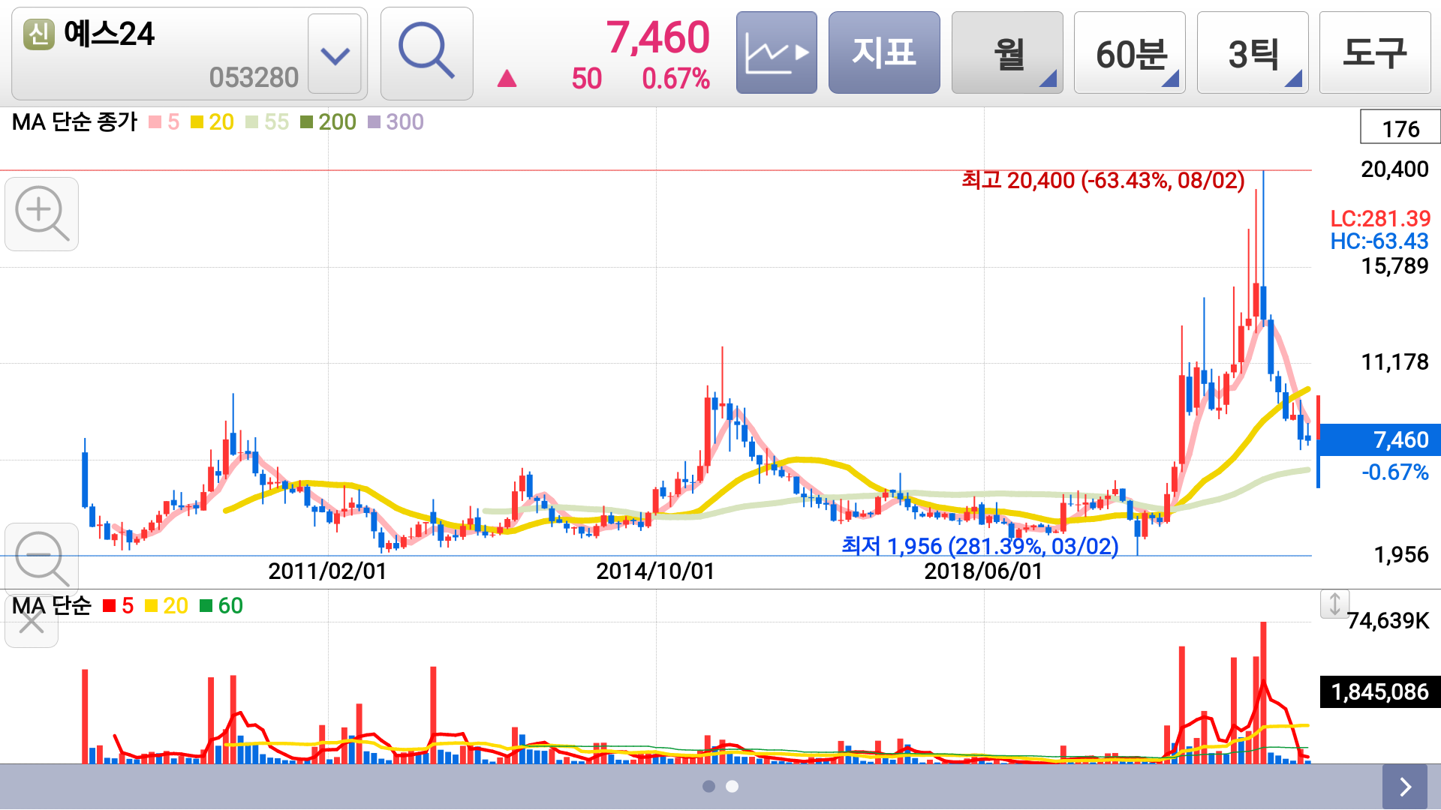Click the volume panel height adjust icon
This screenshot has width=1441, height=810.
[1334, 604]
